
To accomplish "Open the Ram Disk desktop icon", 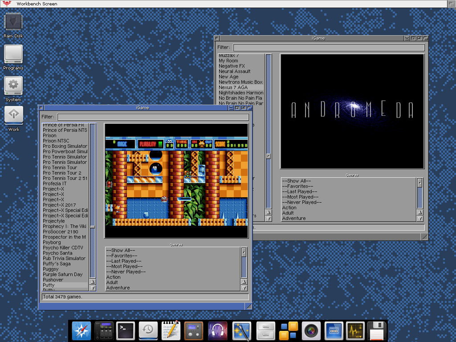I will [x=13, y=23].
